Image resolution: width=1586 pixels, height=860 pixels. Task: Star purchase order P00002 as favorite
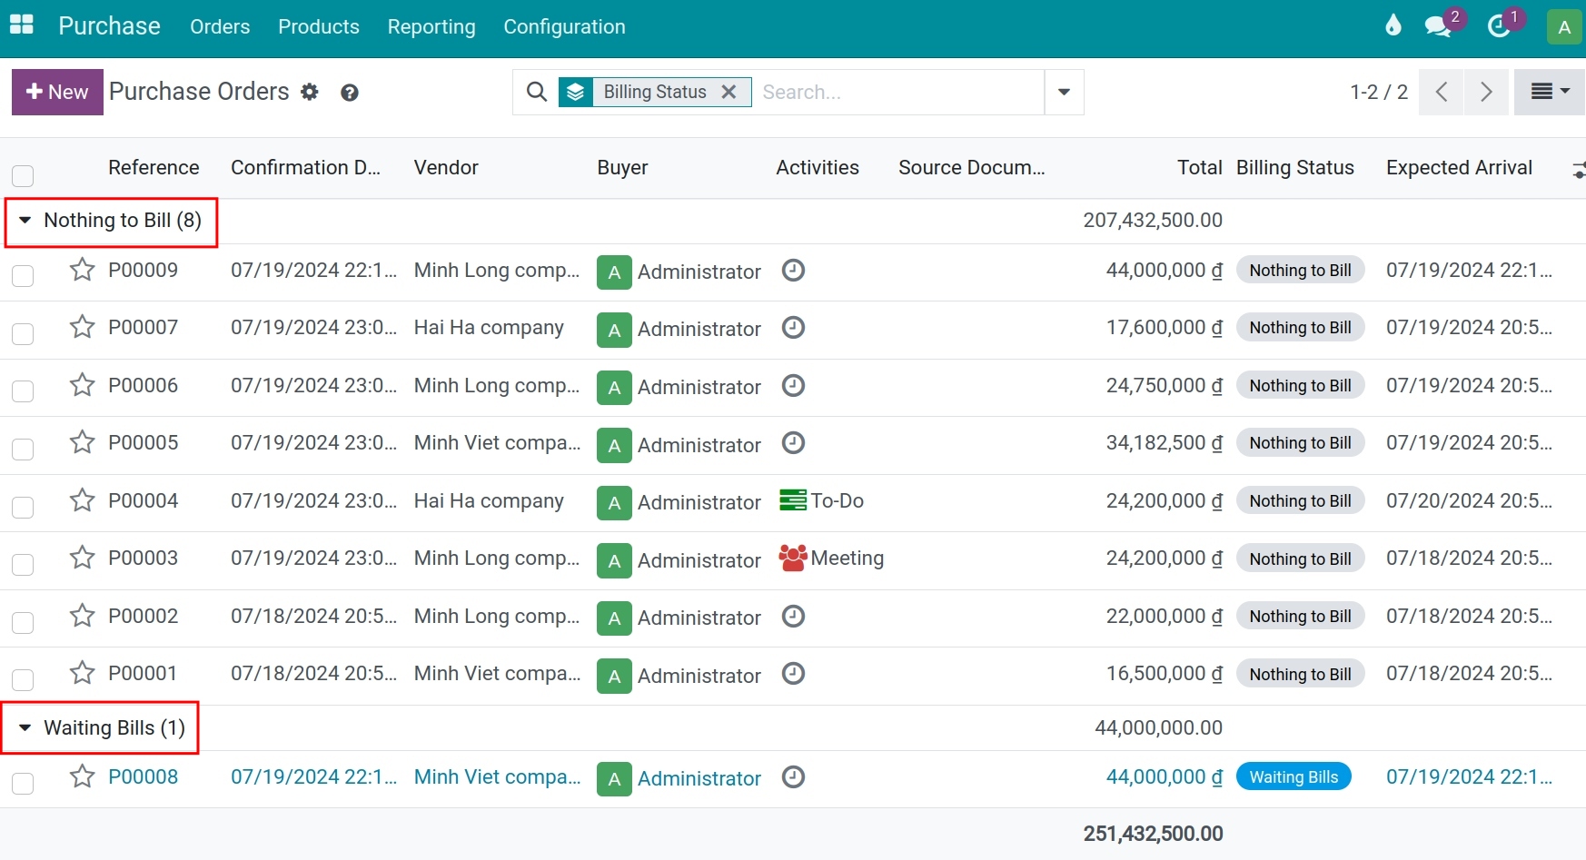(83, 616)
